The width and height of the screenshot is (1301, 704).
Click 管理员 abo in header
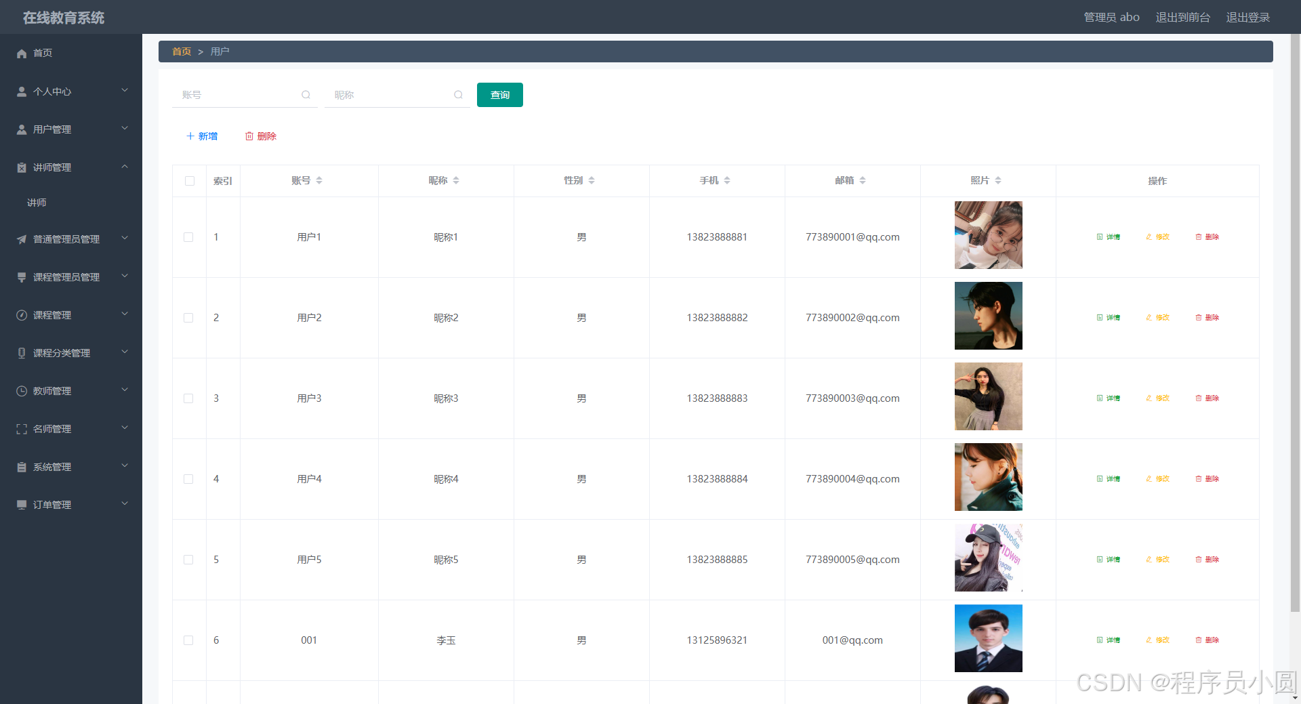pyautogui.click(x=1111, y=17)
